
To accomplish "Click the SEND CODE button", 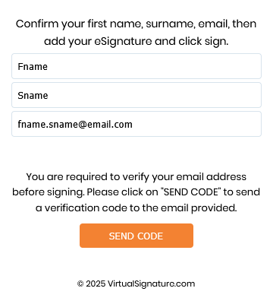I will pos(136,236).
